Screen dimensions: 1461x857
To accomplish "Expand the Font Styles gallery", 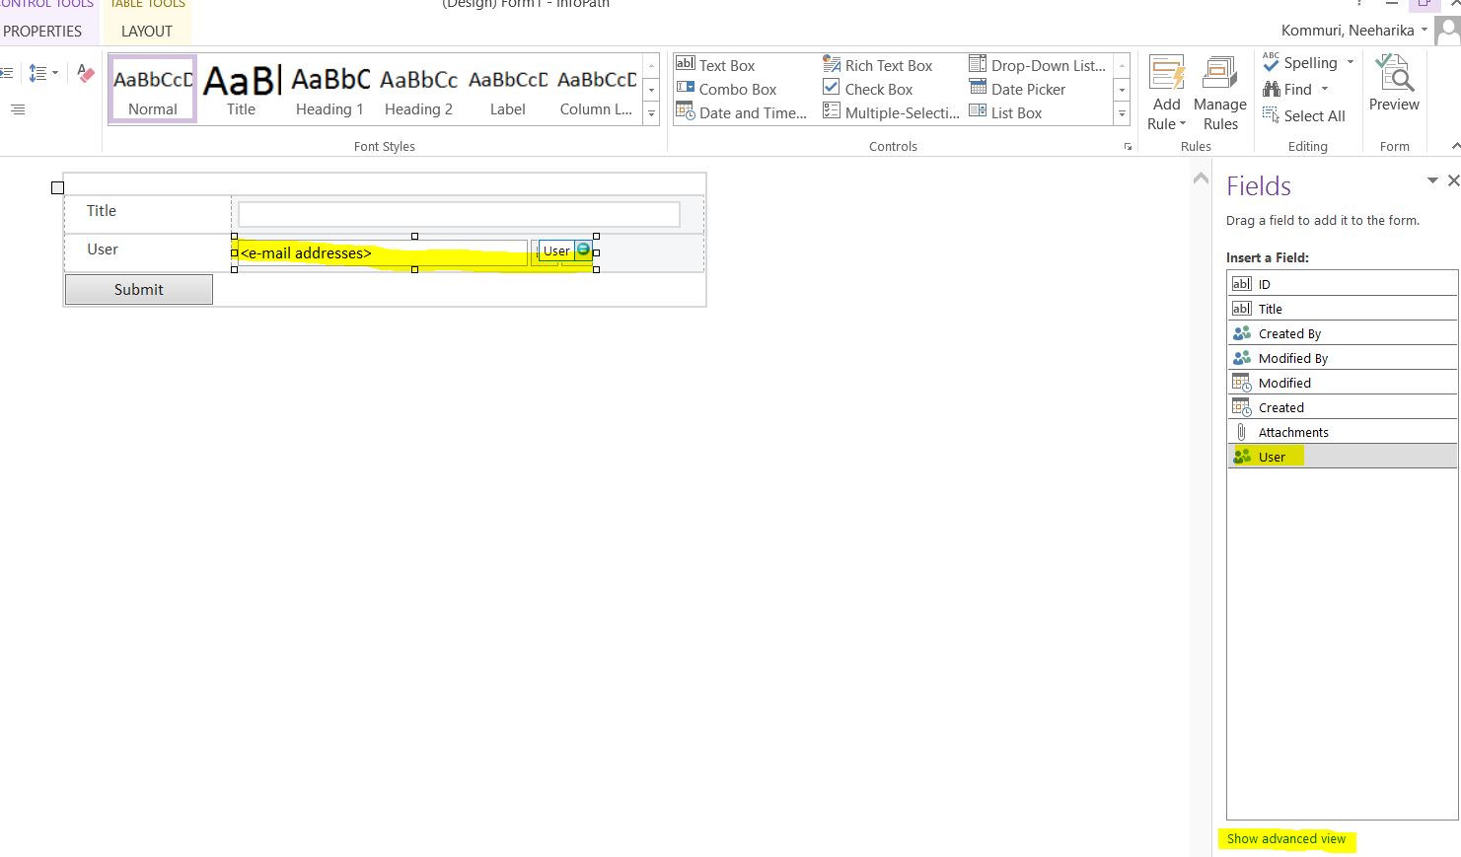I will point(651,114).
